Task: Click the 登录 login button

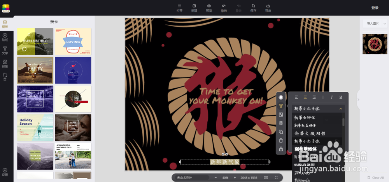Action: [375, 8]
